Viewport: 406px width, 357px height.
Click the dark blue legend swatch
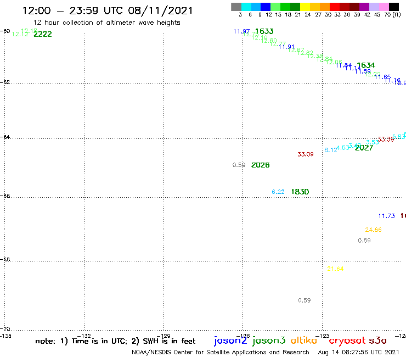266,7
